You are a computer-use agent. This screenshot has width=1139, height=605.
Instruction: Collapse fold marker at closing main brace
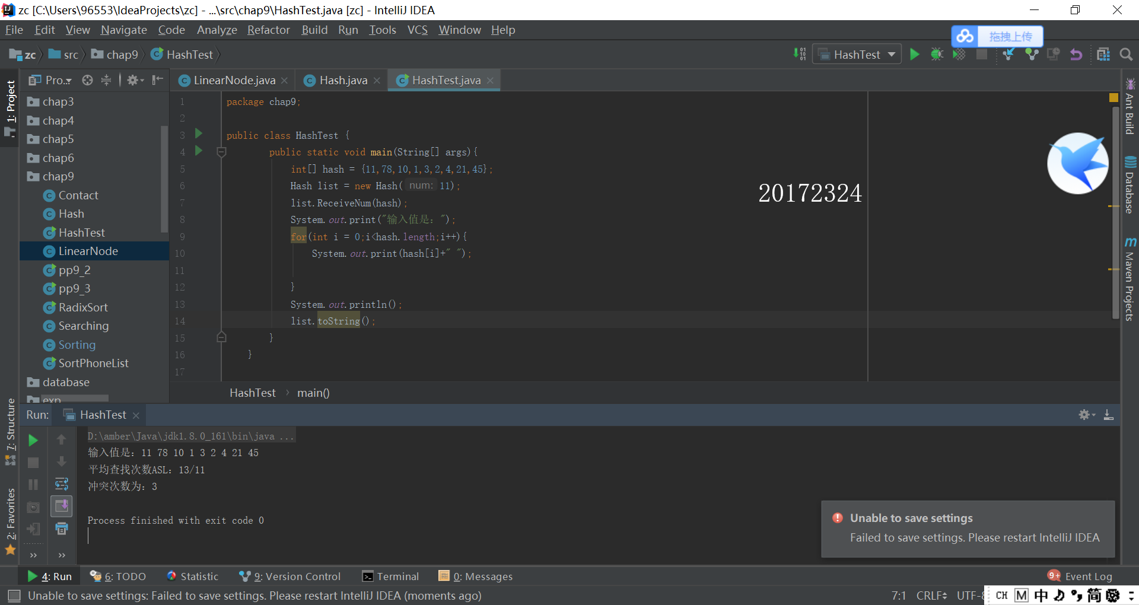click(x=221, y=337)
